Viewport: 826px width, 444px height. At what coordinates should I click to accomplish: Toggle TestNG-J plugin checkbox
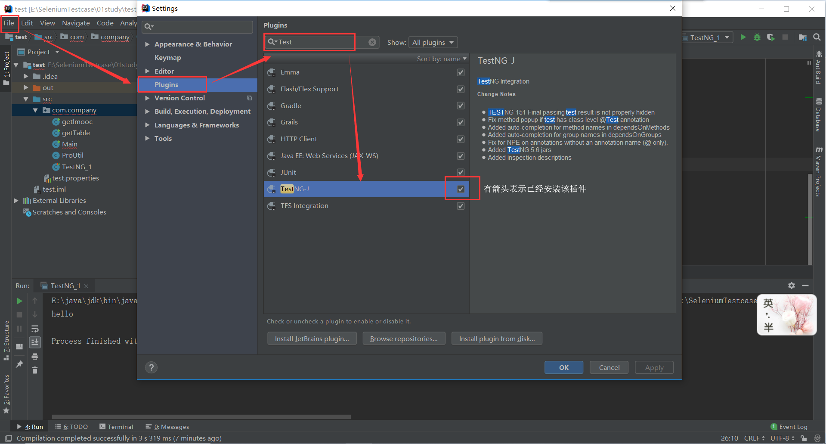(x=461, y=189)
